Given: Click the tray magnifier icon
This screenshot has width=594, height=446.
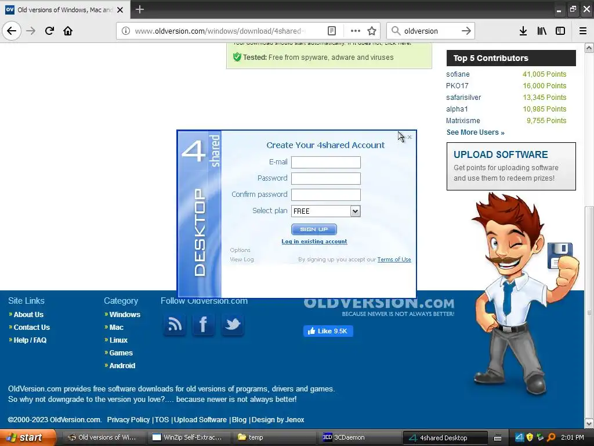Looking at the screenshot, I should (551, 437).
